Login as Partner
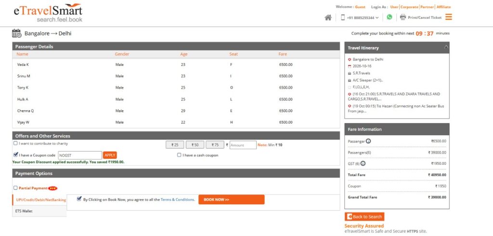This screenshot has width=493, height=236. [428, 7]
